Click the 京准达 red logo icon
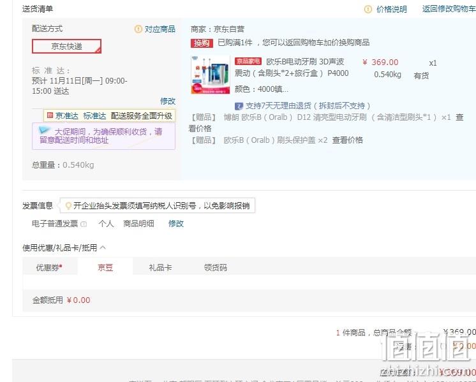This screenshot has width=476, height=382. pyautogui.click(x=50, y=115)
